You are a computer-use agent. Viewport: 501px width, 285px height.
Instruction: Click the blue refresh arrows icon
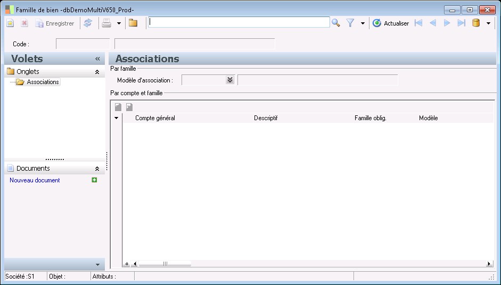(x=87, y=23)
